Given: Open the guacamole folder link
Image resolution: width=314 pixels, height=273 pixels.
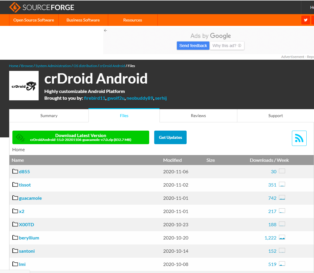Looking at the screenshot, I should 30,198.
